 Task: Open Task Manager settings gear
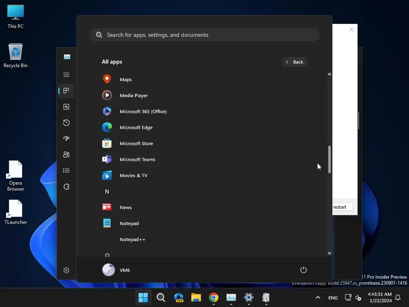(66, 270)
